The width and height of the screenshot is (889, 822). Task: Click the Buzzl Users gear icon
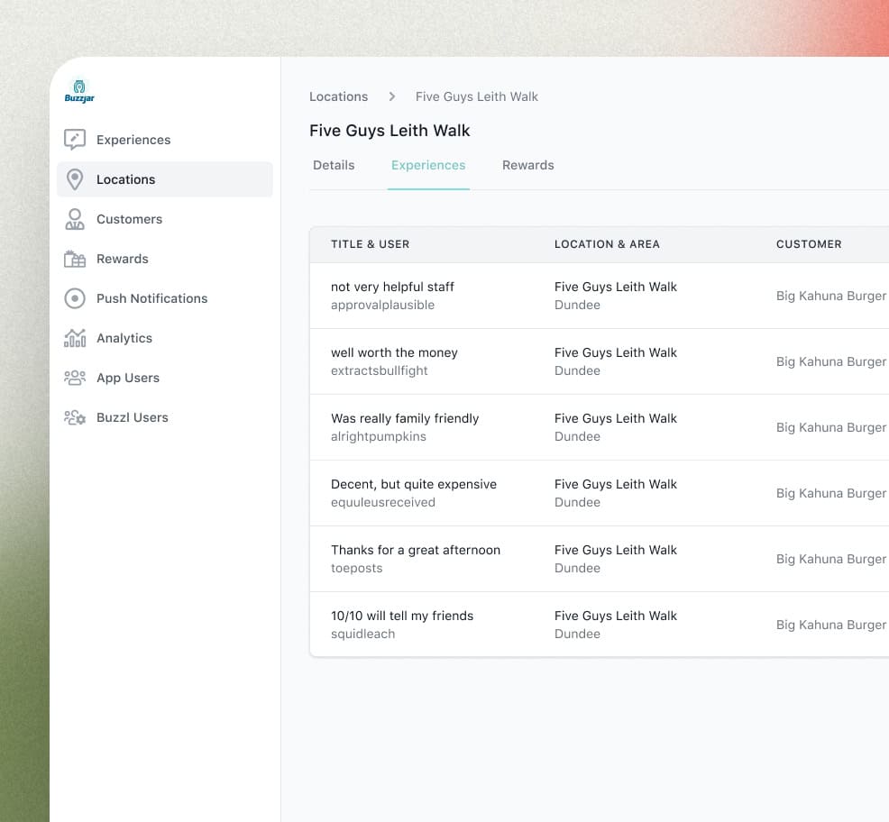click(x=75, y=417)
